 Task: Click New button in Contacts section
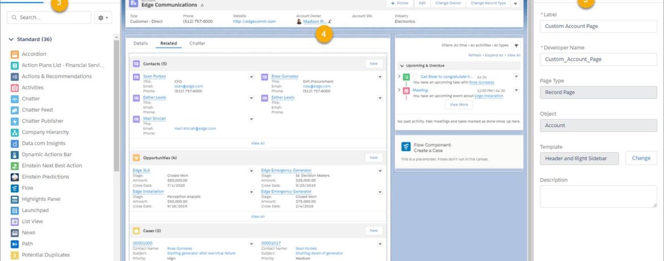coord(373,64)
